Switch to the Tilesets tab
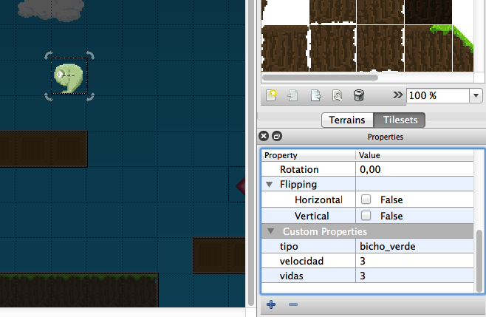This screenshot has width=486, height=317. [x=400, y=120]
